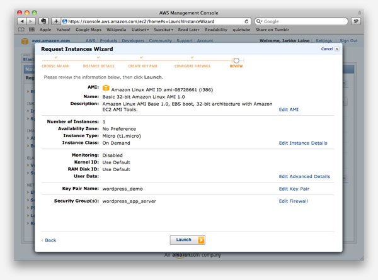The height and width of the screenshot is (280, 378).
Task: Click the Review step circle marker
Action: coord(236,60)
